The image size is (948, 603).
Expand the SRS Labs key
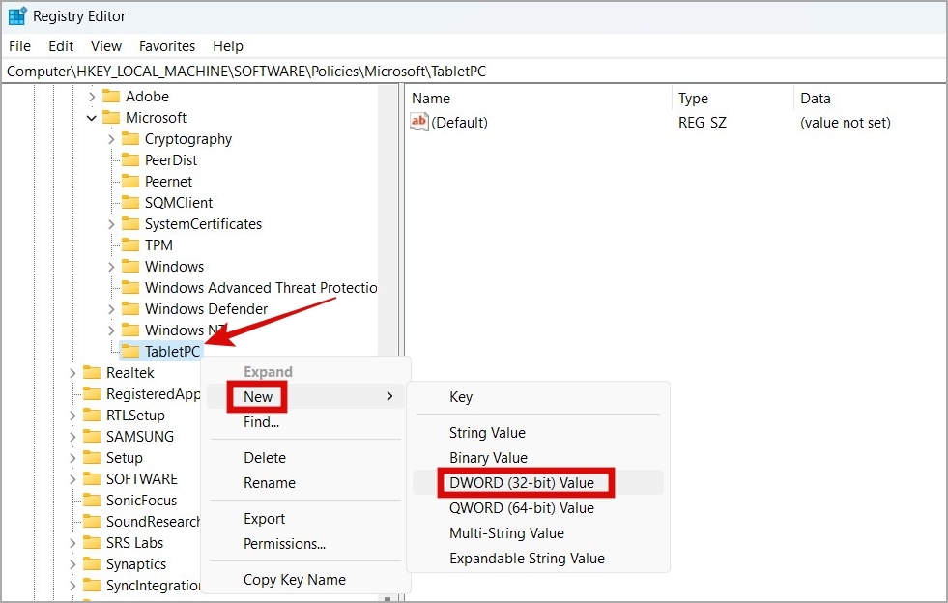(x=72, y=542)
